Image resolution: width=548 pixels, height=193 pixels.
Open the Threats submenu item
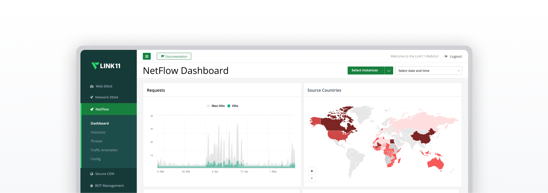point(97,141)
